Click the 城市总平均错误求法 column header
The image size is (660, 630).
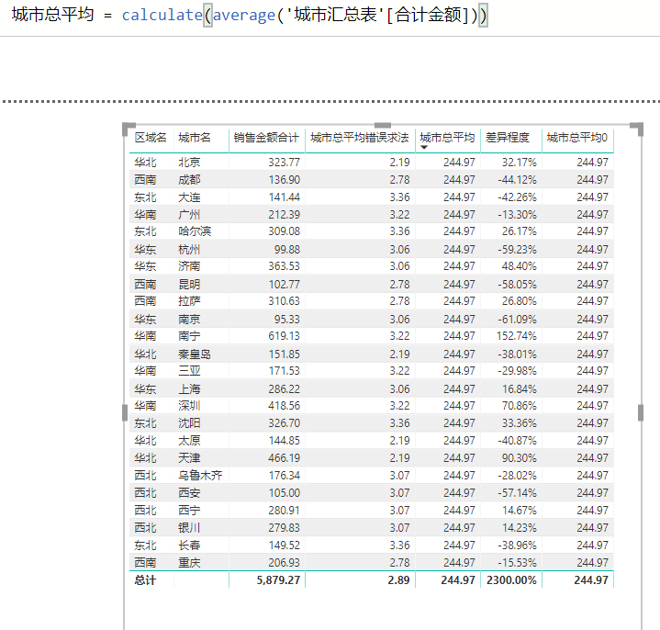click(x=360, y=138)
